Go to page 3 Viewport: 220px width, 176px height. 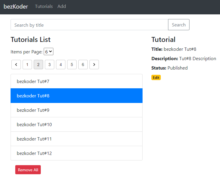50,65
